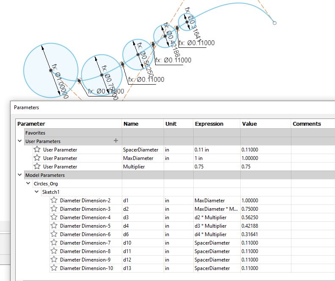Screen dimensions: 335x281
Task: Click the User Parameters section header
Action: coord(43,141)
